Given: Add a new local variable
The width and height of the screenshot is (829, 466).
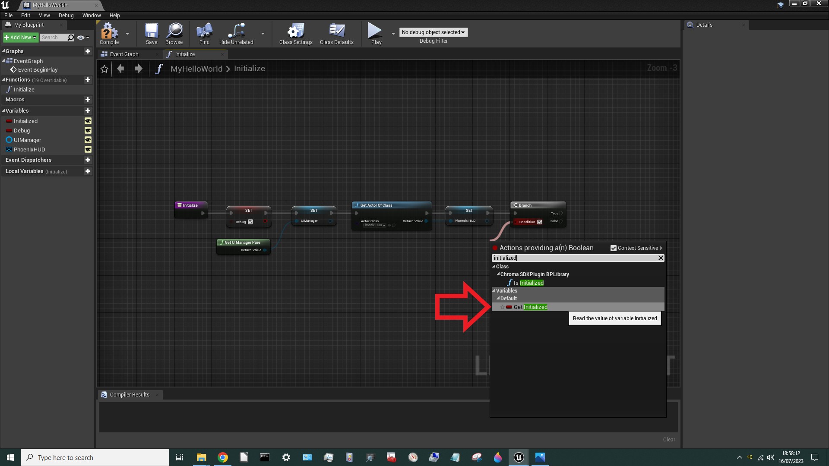Looking at the screenshot, I should (88, 171).
